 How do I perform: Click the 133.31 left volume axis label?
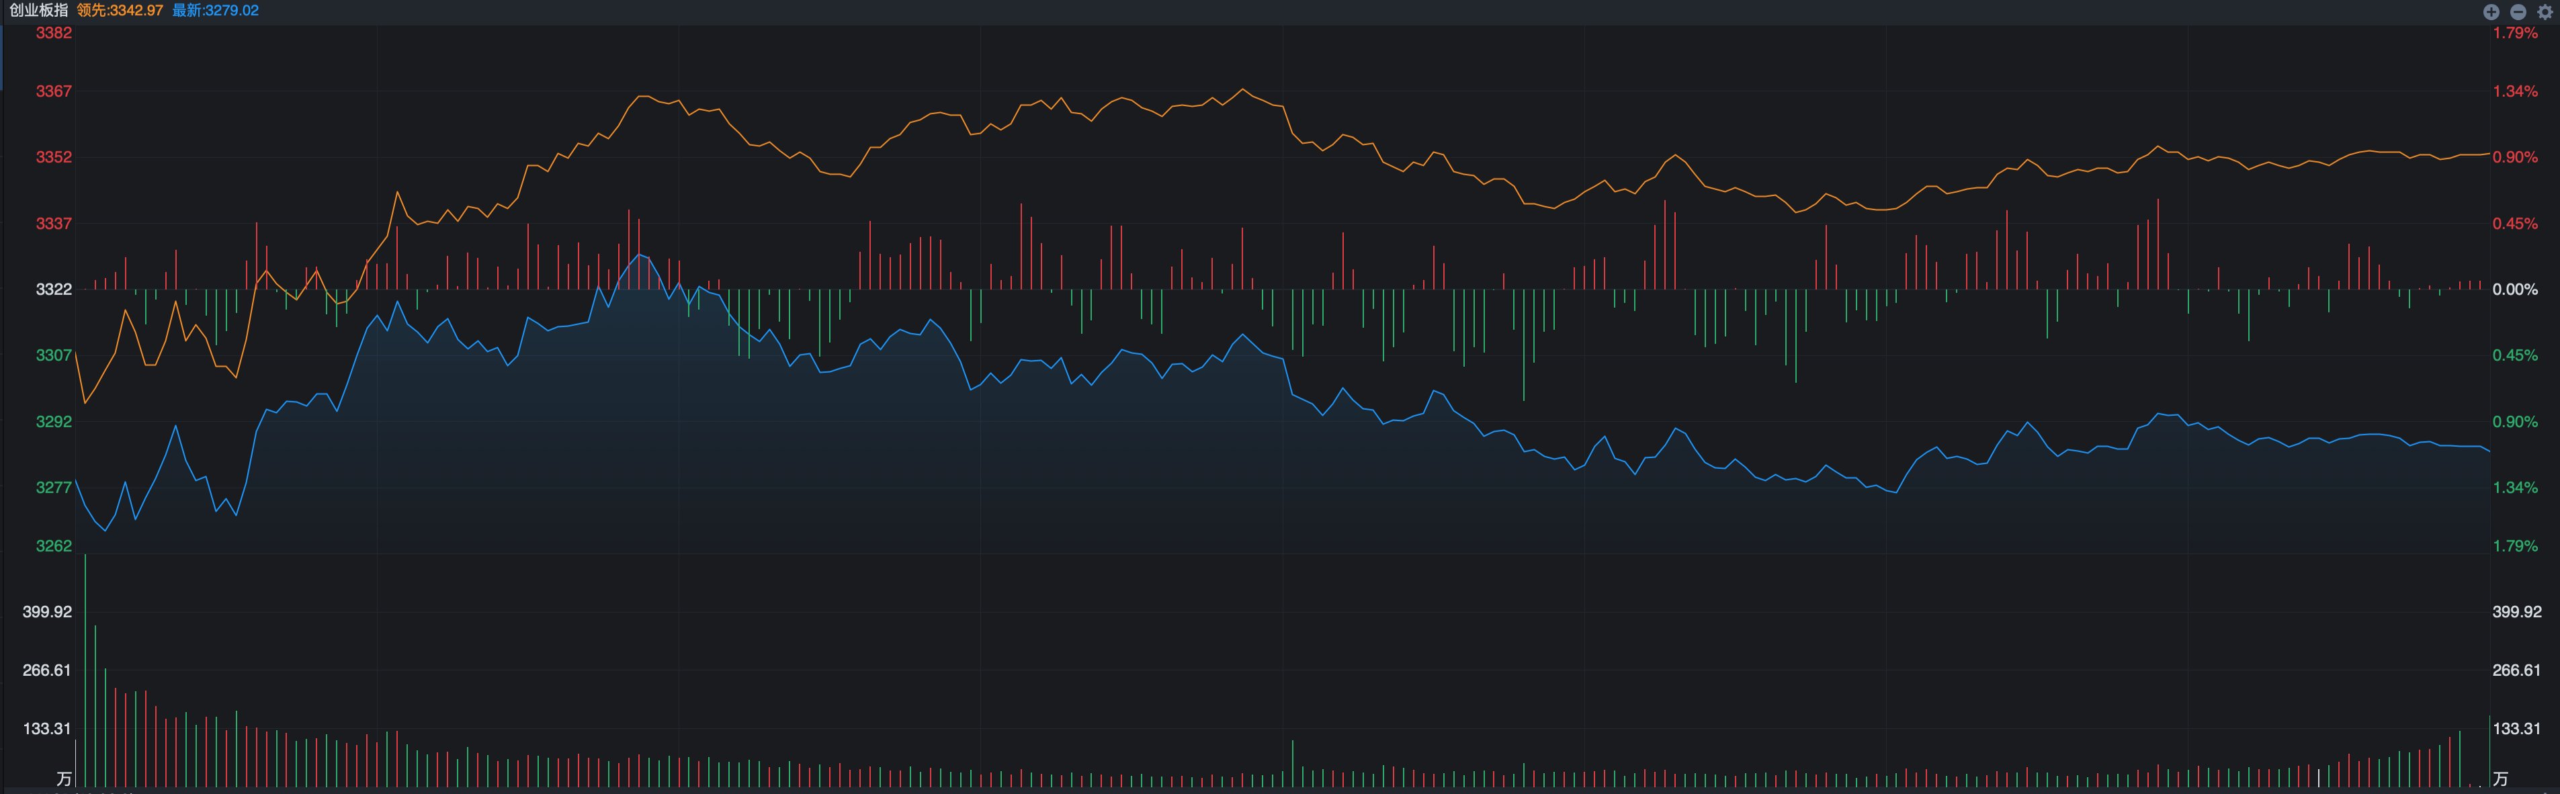click(x=48, y=728)
